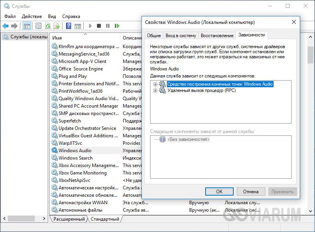Switch to the Расширенный view tab
This screenshot has height=232, width=315.
[x=69, y=219]
